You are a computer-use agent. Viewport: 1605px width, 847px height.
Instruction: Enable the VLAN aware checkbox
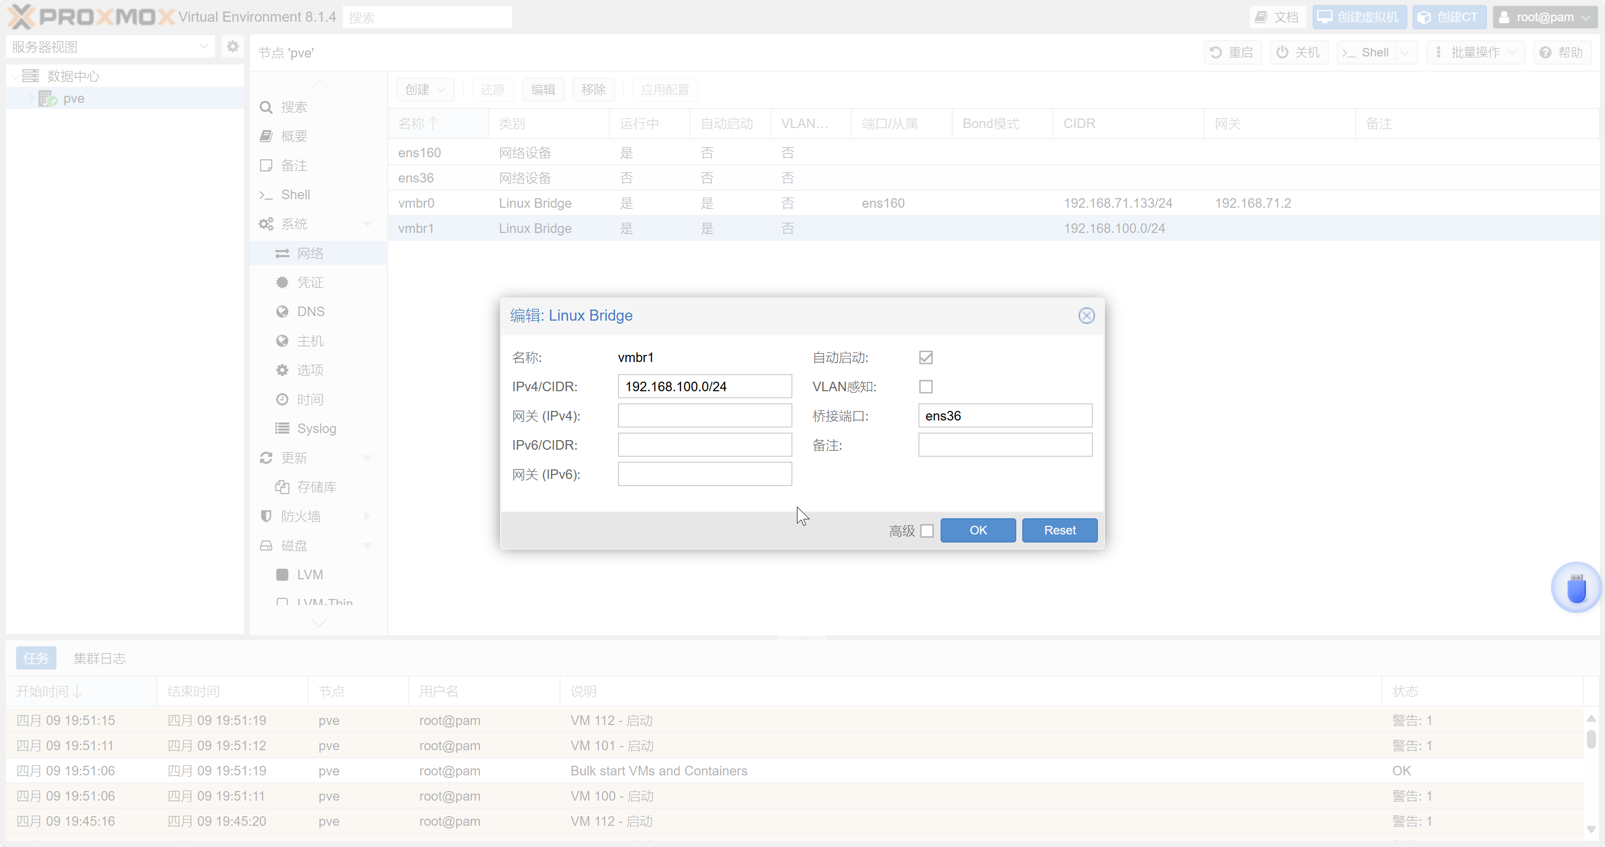click(926, 387)
